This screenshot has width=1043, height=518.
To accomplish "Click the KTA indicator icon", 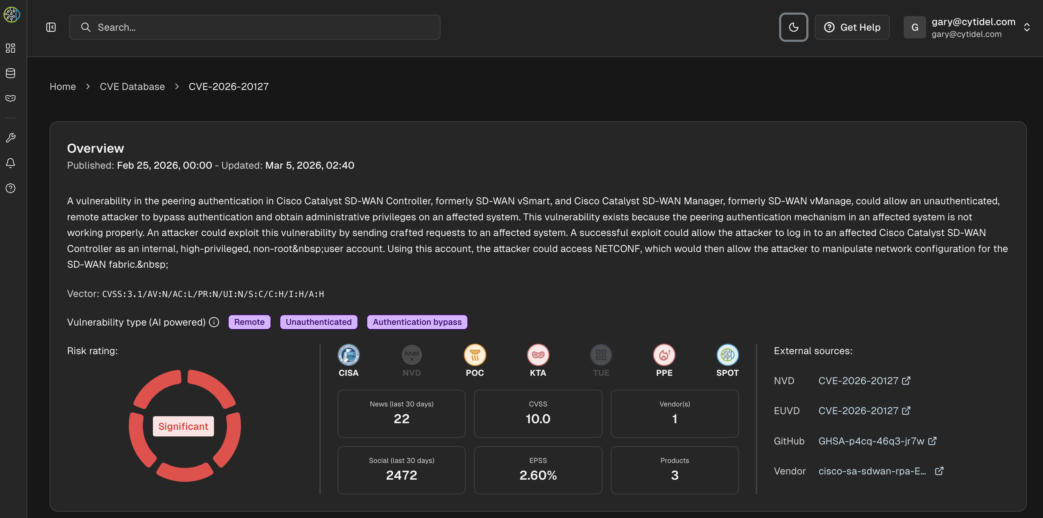I will coord(538,355).
